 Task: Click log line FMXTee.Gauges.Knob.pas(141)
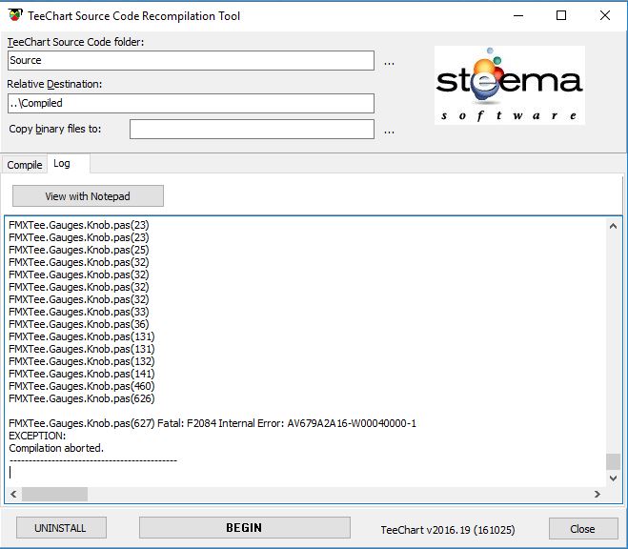[82, 374]
